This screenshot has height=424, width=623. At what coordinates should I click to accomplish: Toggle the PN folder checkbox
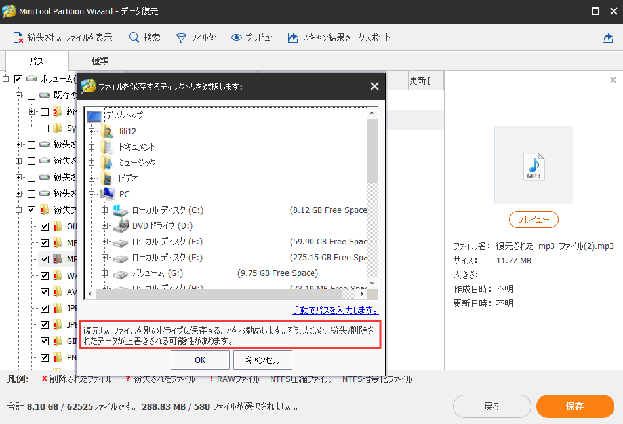(x=45, y=358)
